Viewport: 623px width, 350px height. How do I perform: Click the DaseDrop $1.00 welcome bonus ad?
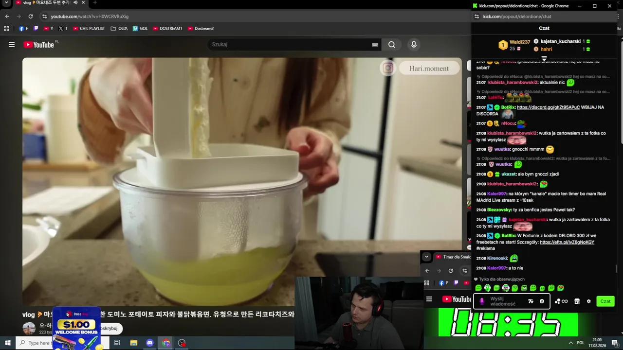tap(77, 328)
